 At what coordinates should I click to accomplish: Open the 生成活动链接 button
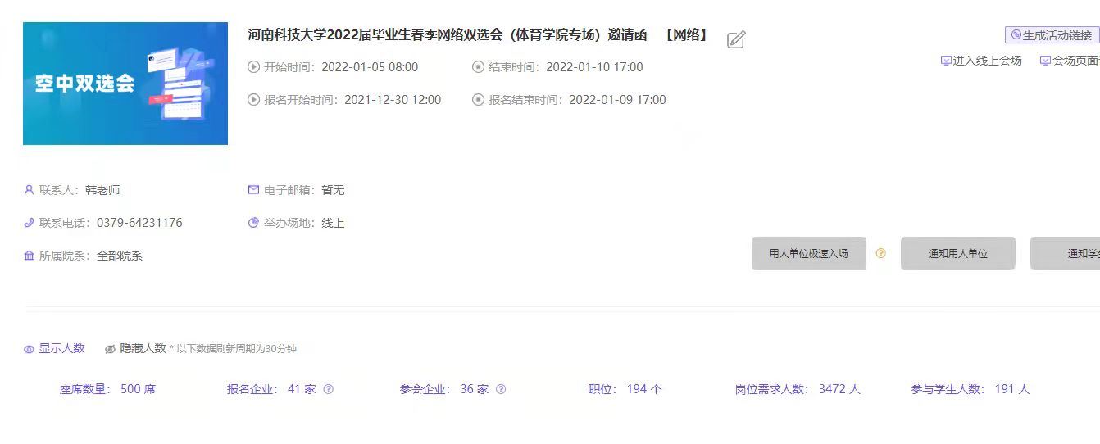click(1052, 35)
